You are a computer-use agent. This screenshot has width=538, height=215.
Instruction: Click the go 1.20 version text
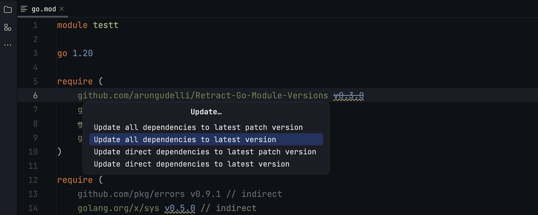(x=82, y=53)
